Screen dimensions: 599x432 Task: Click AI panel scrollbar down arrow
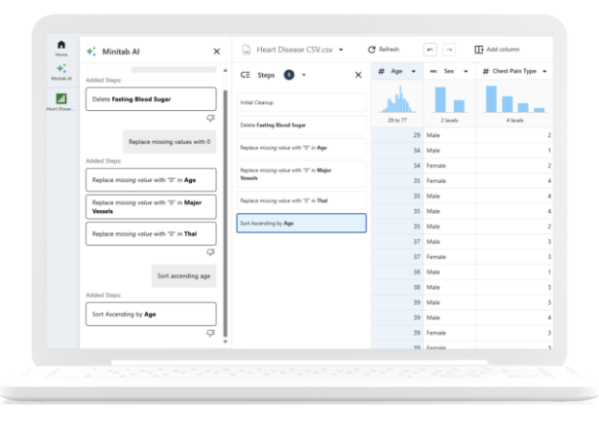point(225,342)
